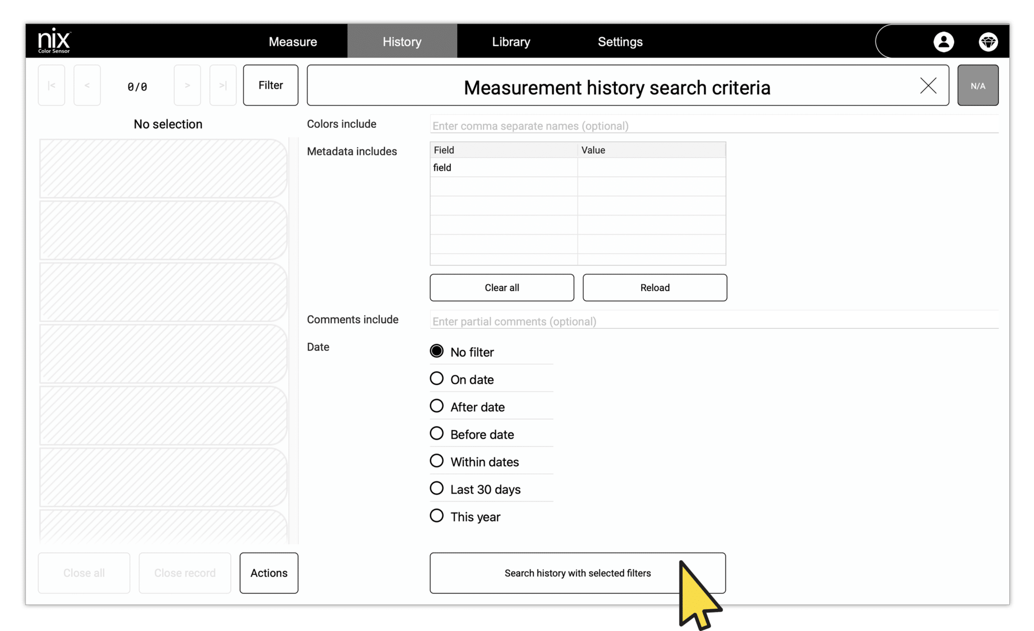The width and height of the screenshot is (1034, 631).
Task: Open the Actions menu button
Action: pyautogui.click(x=269, y=573)
